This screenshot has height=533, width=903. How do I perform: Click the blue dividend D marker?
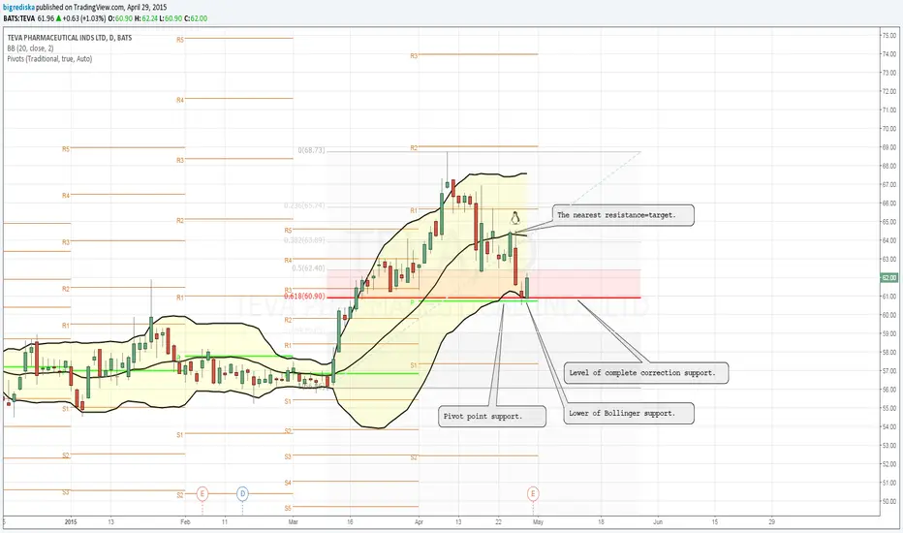click(242, 494)
